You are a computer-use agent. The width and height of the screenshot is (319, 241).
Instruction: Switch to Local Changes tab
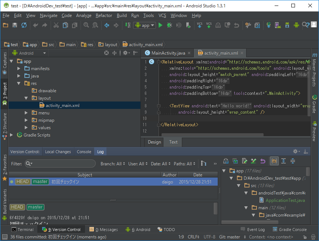[x=58, y=152]
